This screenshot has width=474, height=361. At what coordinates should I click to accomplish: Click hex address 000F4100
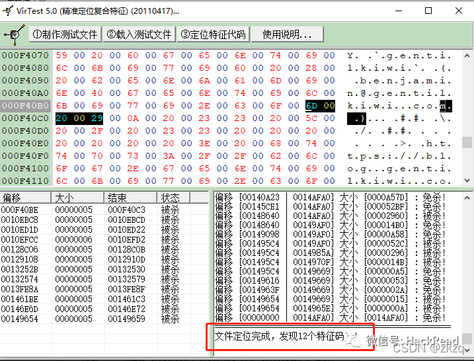pos(25,168)
